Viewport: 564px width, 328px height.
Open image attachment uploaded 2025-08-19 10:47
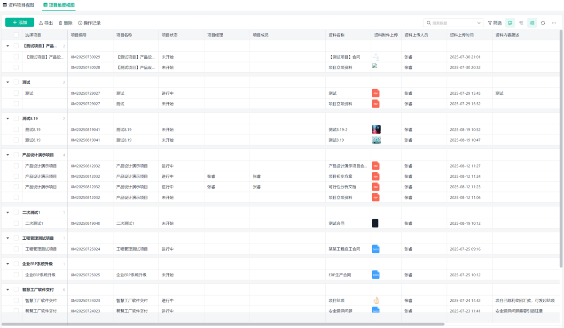coord(376,140)
